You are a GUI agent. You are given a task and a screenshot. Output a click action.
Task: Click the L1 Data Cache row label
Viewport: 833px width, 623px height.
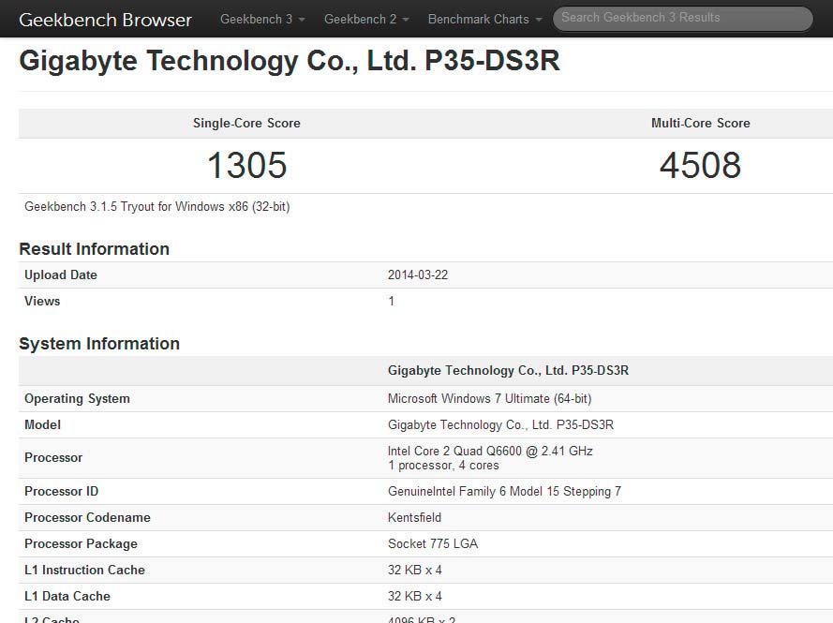(x=67, y=597)
